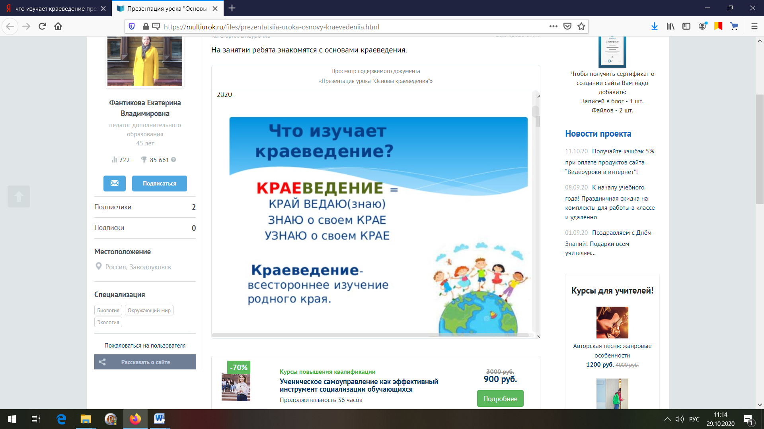View site security padlock information
Viewport: 764px width, 429px height.
point(146,27)
